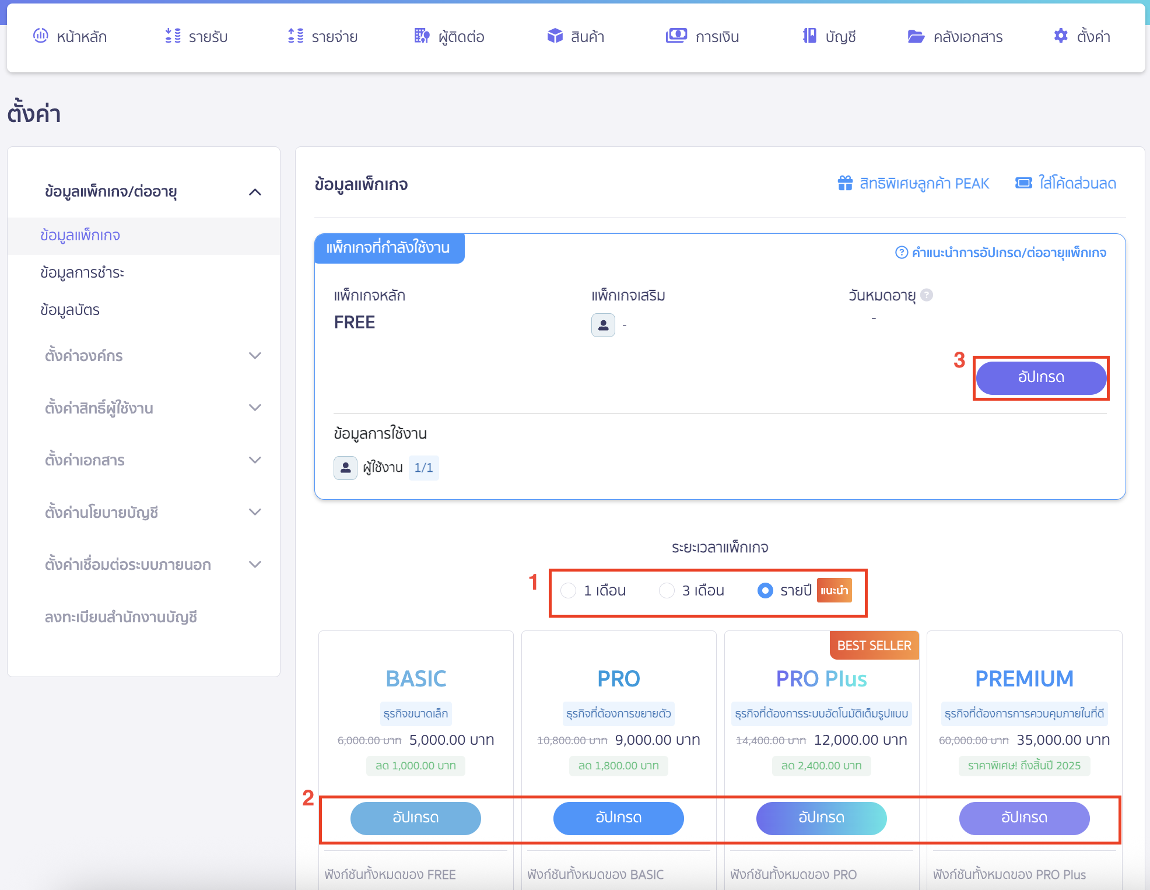1150x890 pixels.
Task: Click the settings gear icon
Action: 1061,36
